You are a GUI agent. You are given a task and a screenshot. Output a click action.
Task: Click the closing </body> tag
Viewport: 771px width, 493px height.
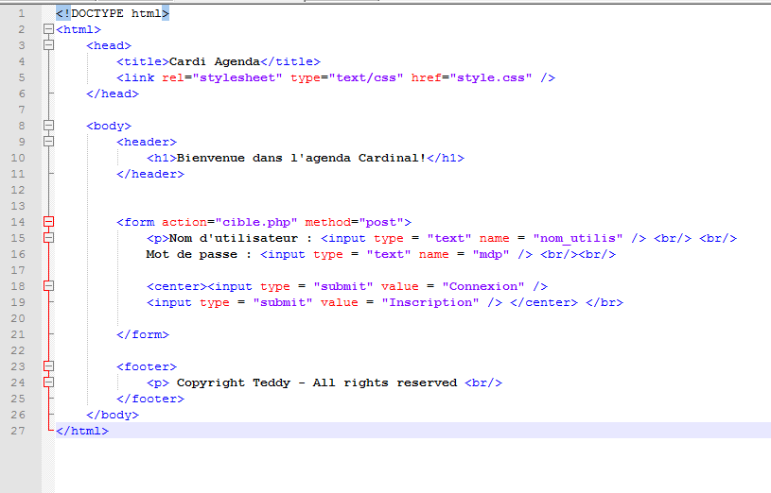[x=113, y=415]
